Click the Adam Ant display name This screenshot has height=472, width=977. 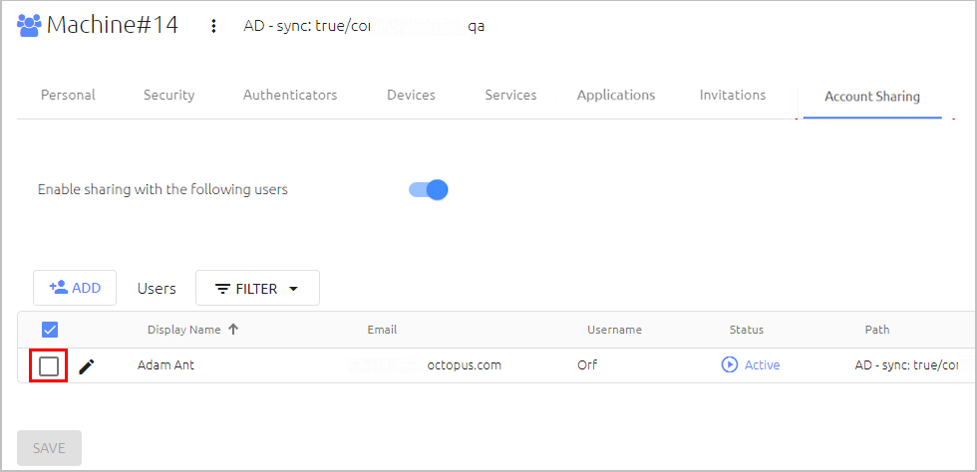[165, 364]
